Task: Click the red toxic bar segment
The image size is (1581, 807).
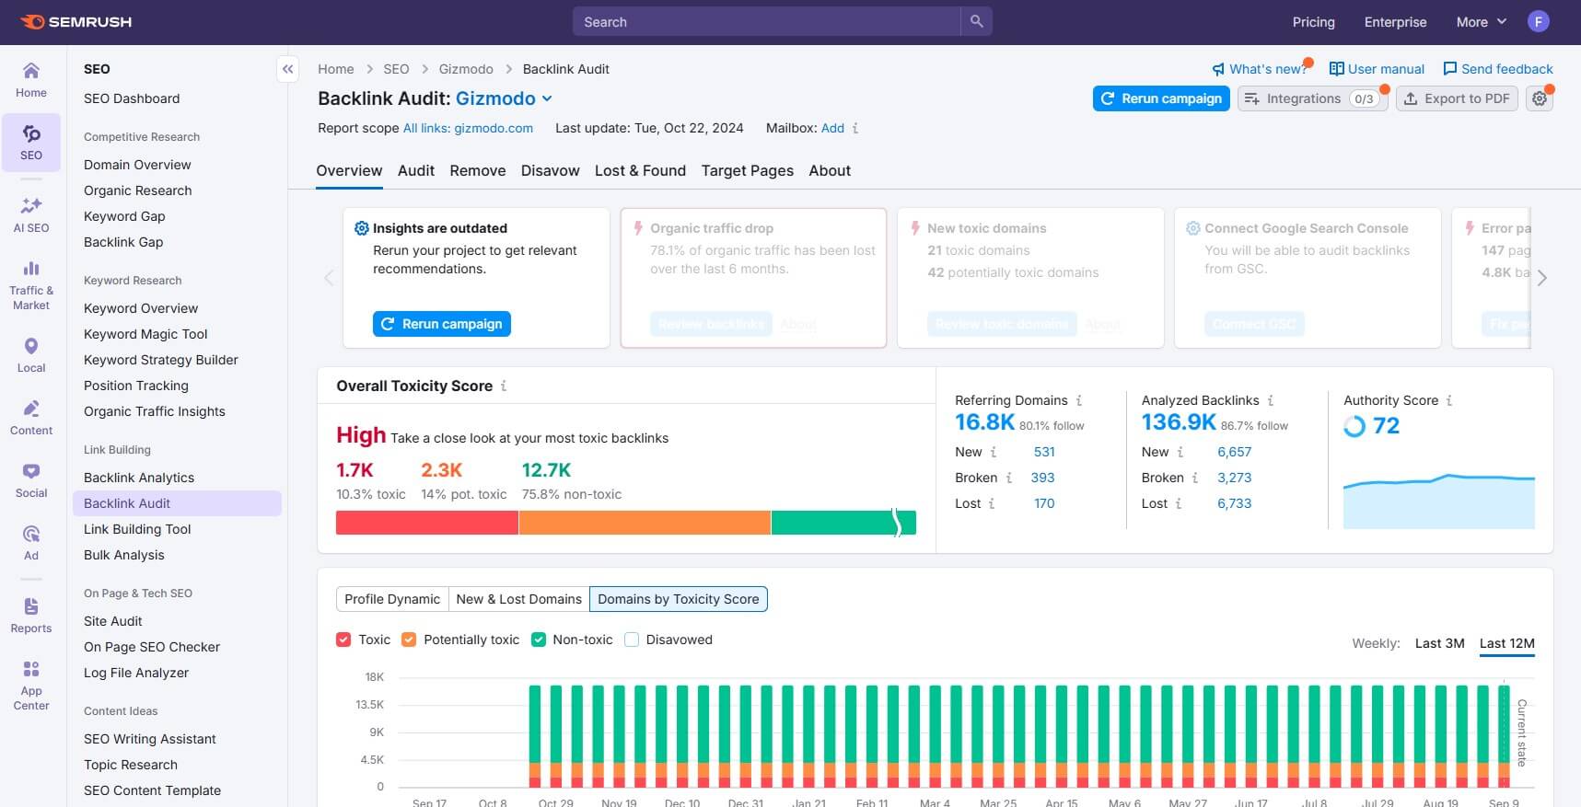Action: pos(427,523)
